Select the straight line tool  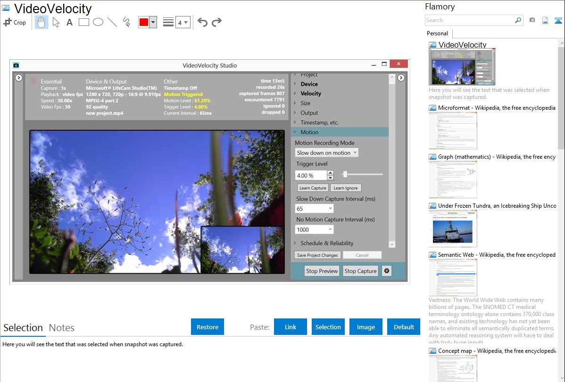coord(112,22)
